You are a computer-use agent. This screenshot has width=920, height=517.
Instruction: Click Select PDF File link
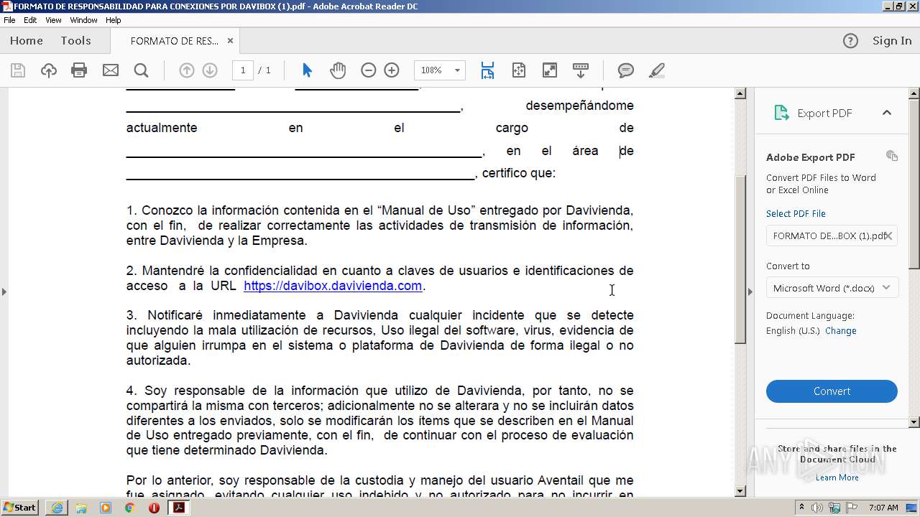(x=796, y=214)
